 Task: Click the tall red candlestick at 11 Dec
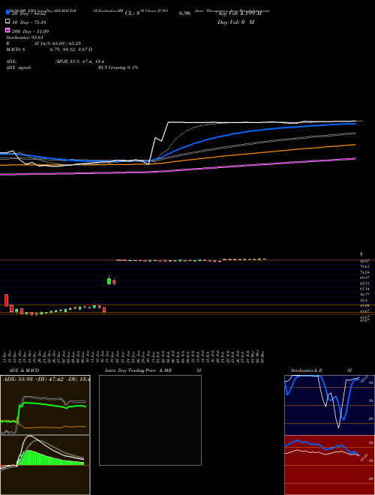click(x=6, y=300)
